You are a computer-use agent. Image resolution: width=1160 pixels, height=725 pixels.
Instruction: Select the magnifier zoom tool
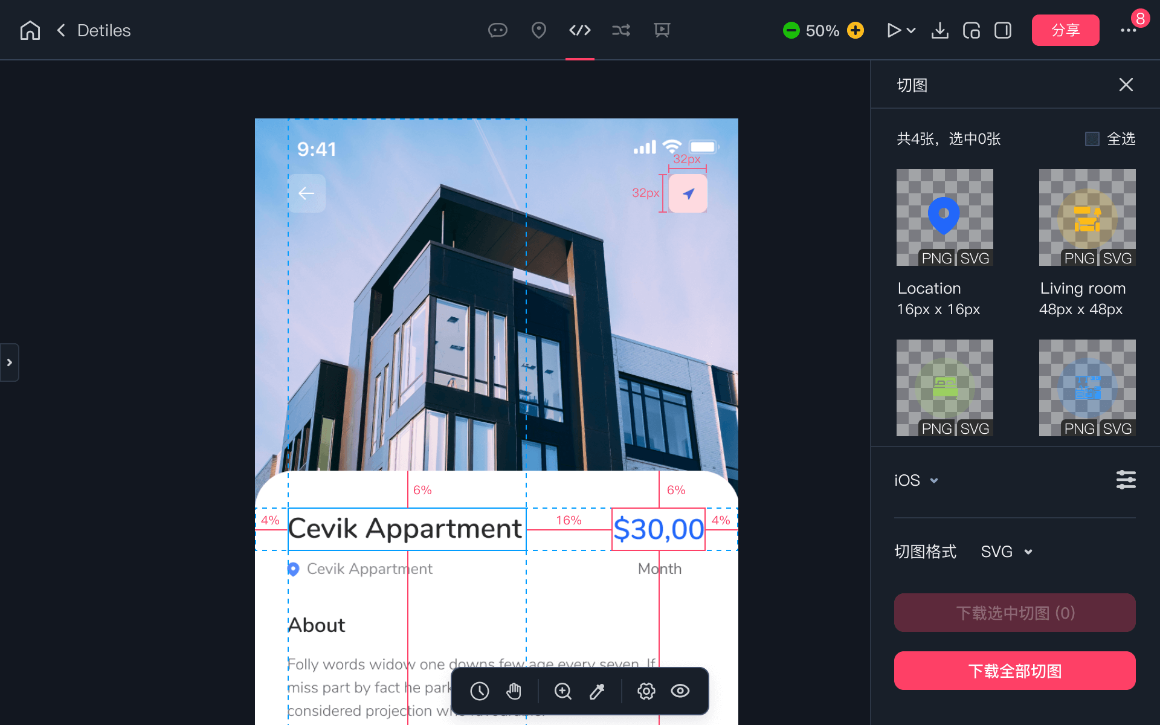coord(563,691)
